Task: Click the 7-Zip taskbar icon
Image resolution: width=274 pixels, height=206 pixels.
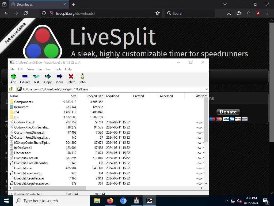Action: tap(149, 201)
